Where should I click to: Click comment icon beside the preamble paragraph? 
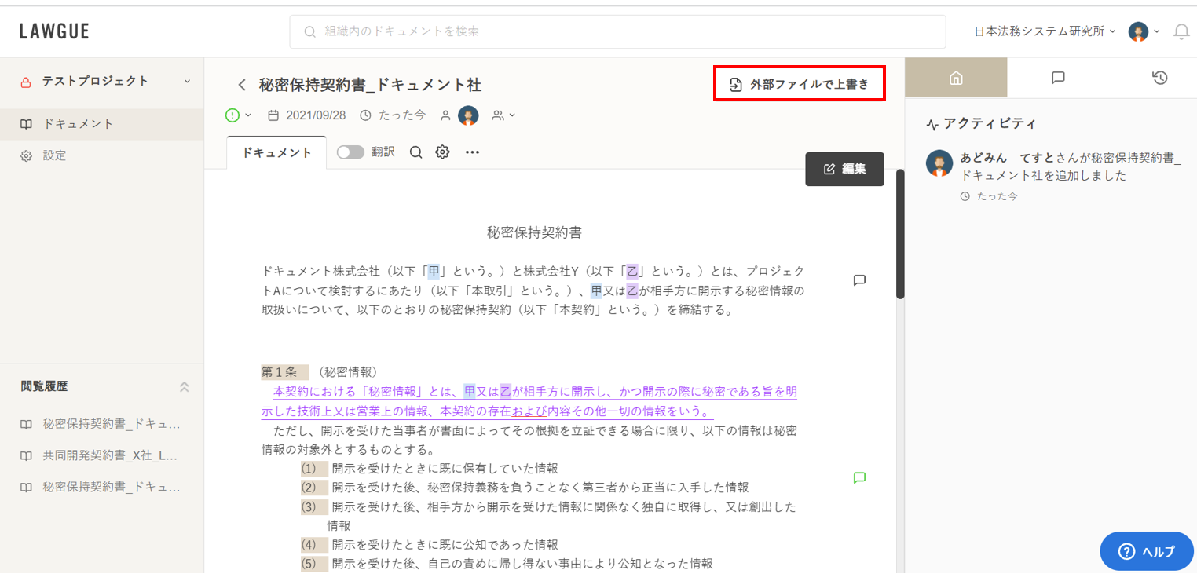tap(859, 280)
